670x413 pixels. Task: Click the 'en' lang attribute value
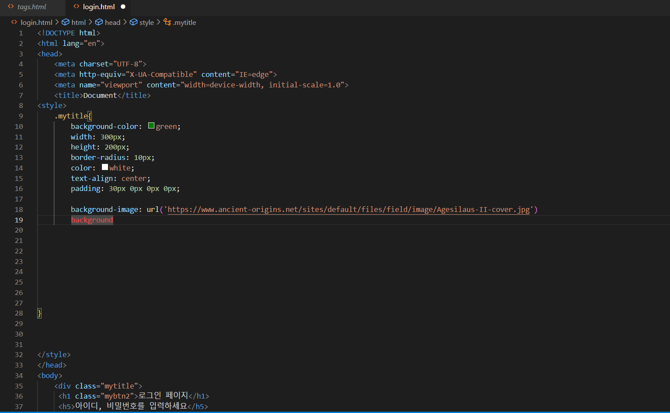pyautogui.click(x=92, y=44)
